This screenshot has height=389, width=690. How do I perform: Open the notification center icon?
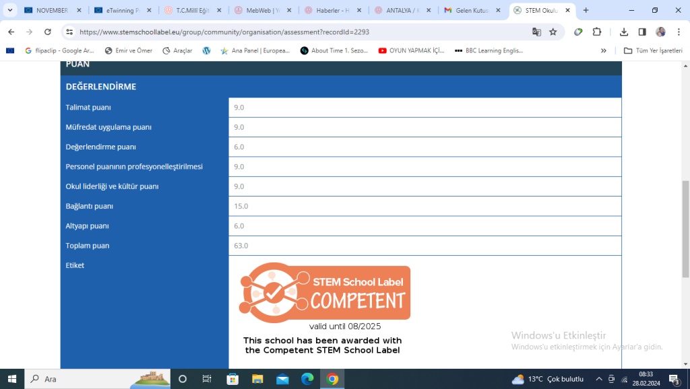674,379
